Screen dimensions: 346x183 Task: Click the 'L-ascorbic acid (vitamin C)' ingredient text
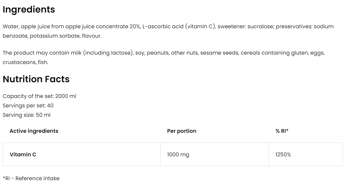coord(179,26)
